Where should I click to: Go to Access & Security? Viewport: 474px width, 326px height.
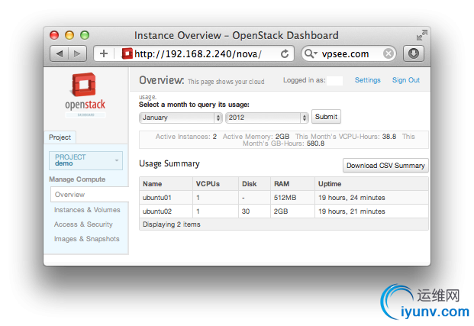tap(83, 224)
